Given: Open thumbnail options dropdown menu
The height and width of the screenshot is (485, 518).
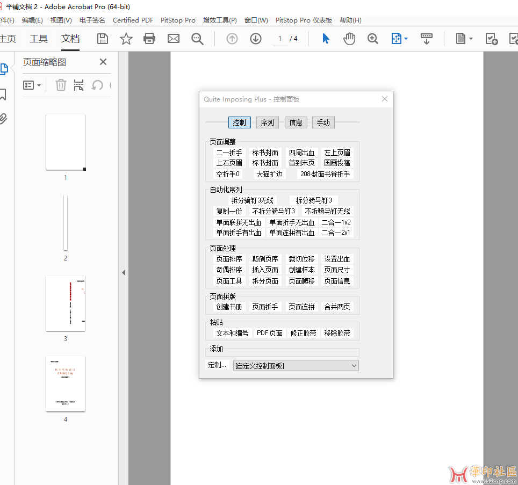Looking at the screenshot, I should point(32,85).
